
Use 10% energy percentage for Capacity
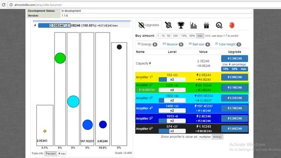click(225, 69)
